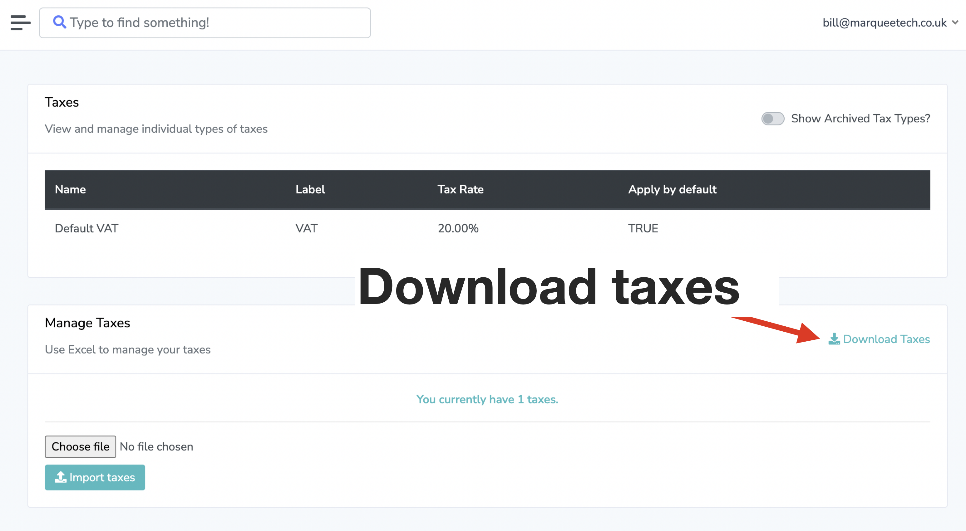Image resolution: width=966 pixels, height=531 pixels.
Task: Click the Choose file button
Action: (80, 446)
